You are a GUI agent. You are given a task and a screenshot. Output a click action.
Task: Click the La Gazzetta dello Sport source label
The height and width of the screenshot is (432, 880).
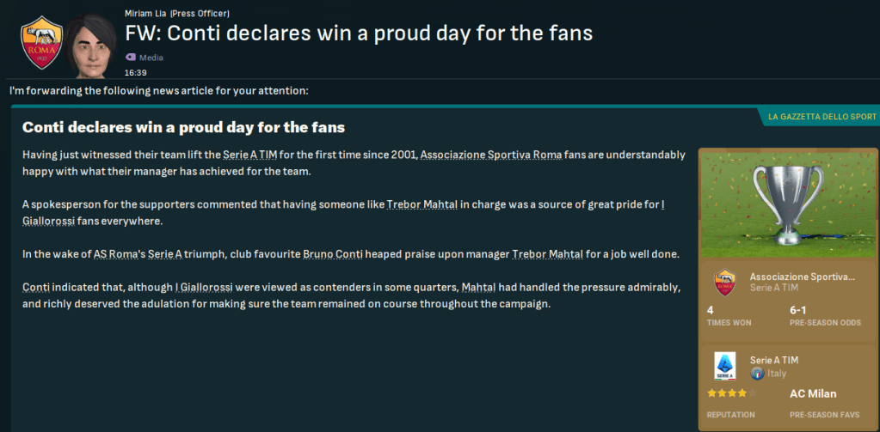pos(822,117)
